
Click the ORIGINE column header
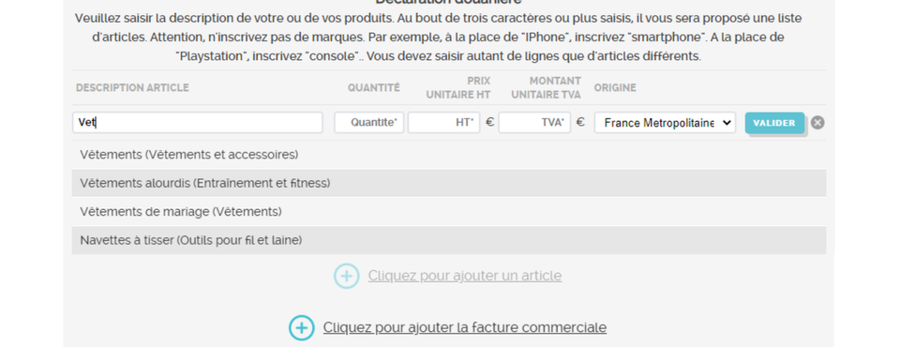tap(615, 88)
